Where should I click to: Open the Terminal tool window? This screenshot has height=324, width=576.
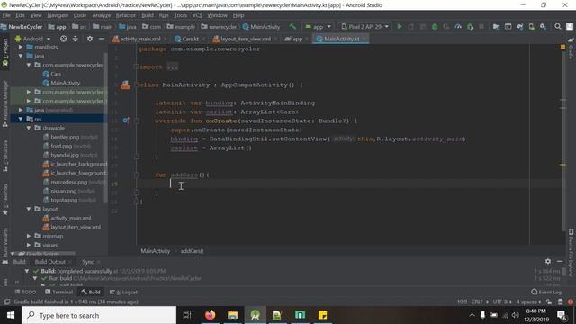point(58,292)
